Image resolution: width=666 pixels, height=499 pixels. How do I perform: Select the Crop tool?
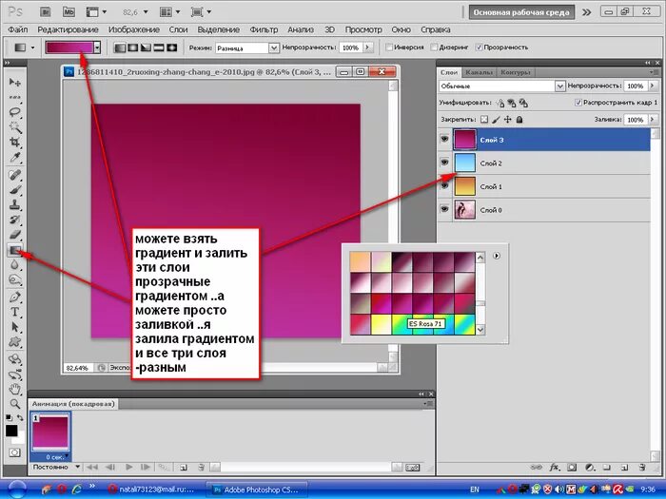pyautogui.click(x=15, y=142)
